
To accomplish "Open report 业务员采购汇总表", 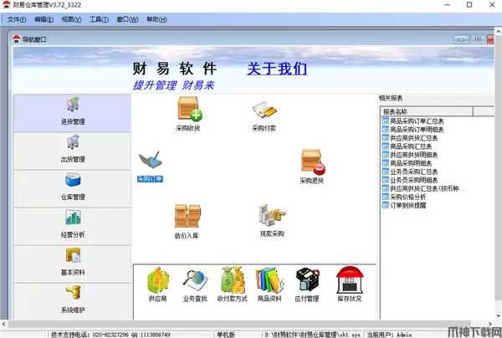I will (x=410, y=172).
